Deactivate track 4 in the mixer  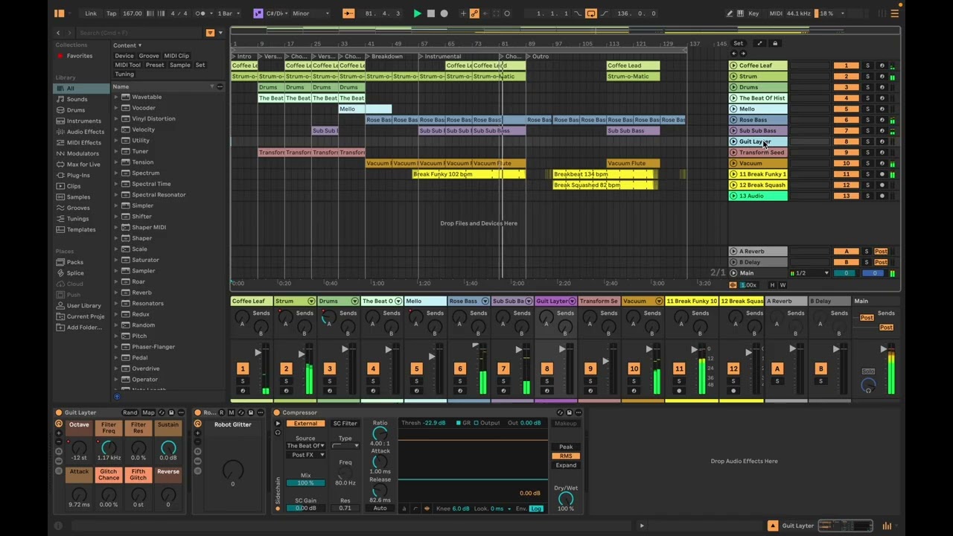[373, 368]
